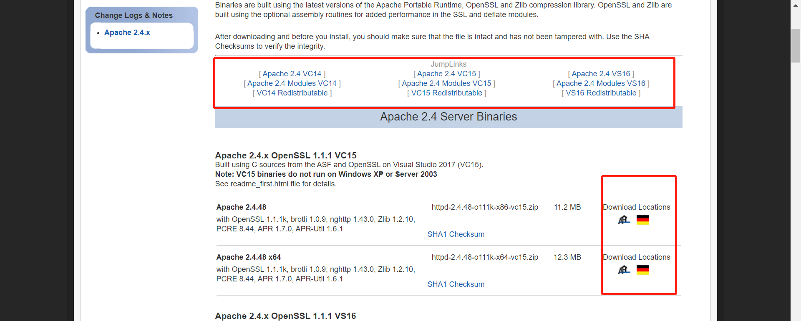Open VS16 Redistributable link
Viewport: 801px width, 321px height.
[601, 93]
